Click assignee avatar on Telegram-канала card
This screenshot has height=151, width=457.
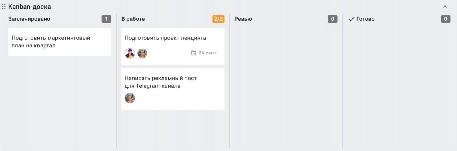pos(130,98)
